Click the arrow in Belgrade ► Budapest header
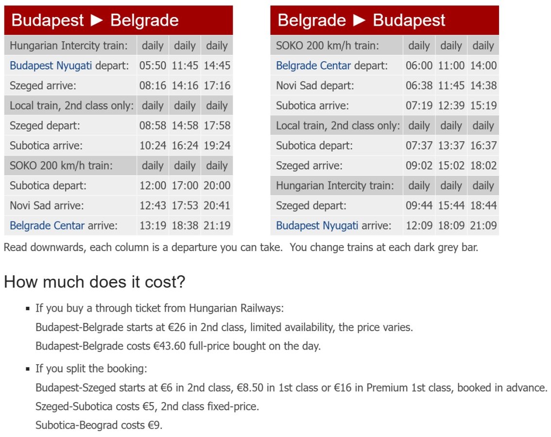The height and width of the screenshot is (437, 551). pos(360,20)
